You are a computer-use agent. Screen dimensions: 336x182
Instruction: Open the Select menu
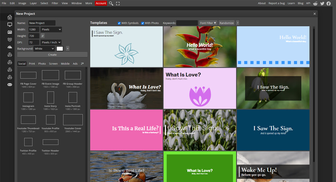(44, 3)
